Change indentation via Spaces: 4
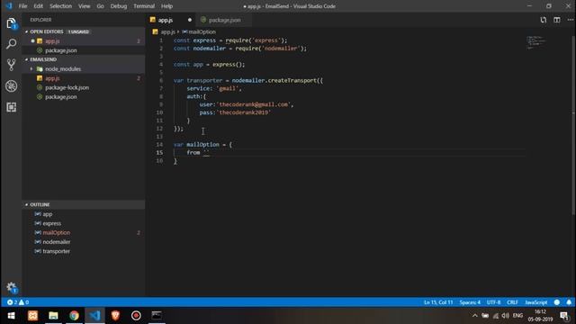 tap(470, 302)
